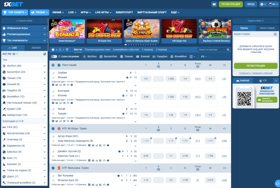Filter matches by Футбол
280x188 pixels.
click(90, 57)
